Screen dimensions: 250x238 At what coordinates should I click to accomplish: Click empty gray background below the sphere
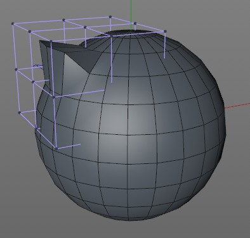[127, 230]
